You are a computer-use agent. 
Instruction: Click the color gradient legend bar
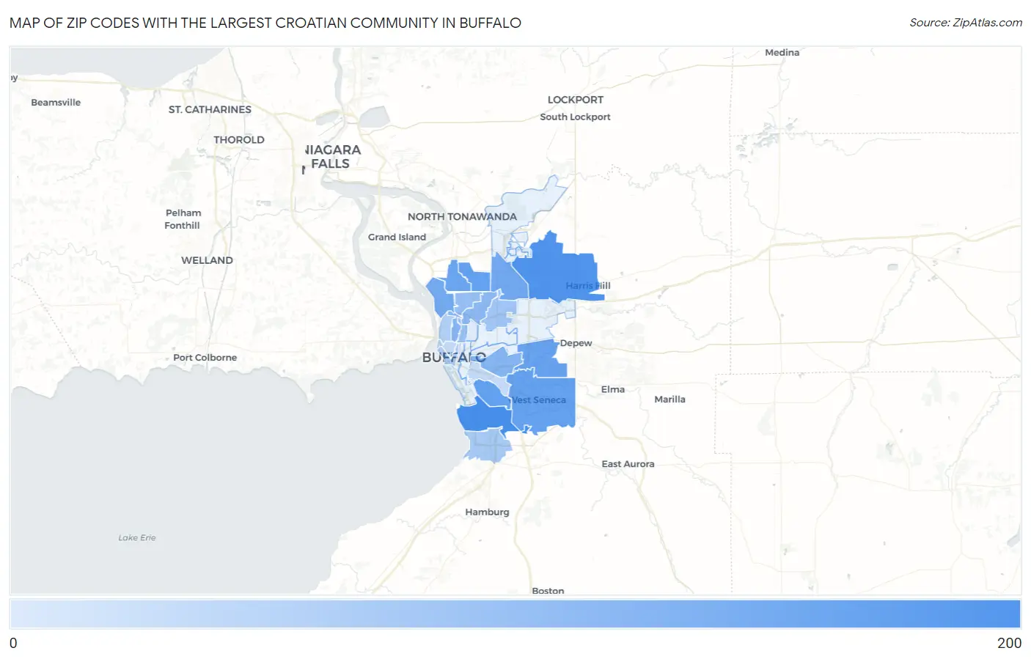point(515,614)
